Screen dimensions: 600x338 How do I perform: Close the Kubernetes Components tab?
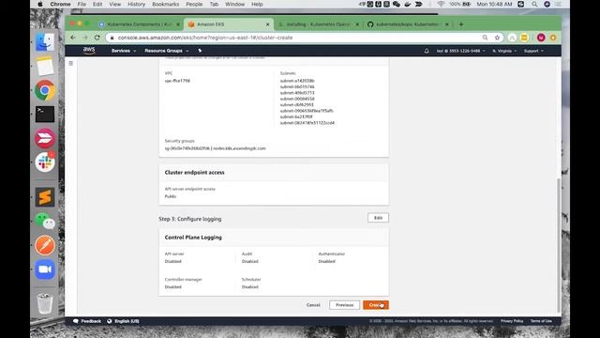pyautogui.click(x=178, y=24)
